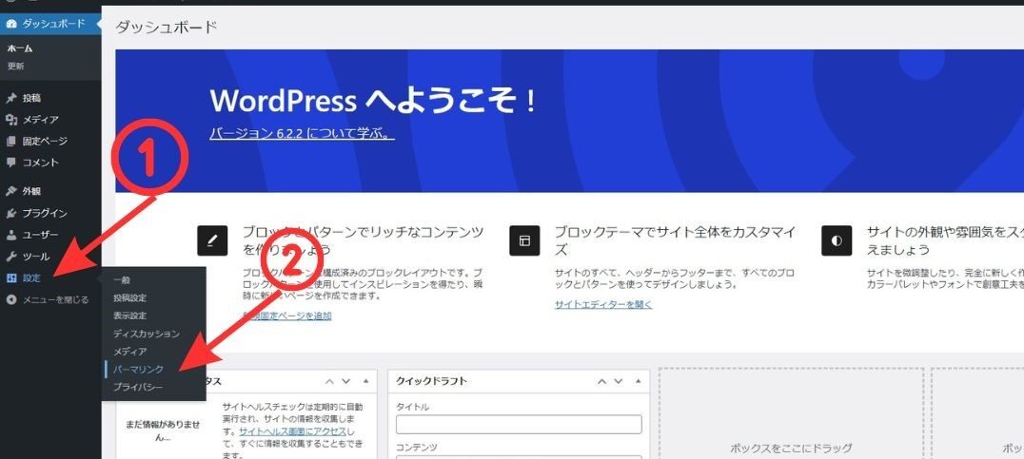Collapse the site health panel toggle
The width and height of the screenshot is (1024, 459).
coord(365,381)
